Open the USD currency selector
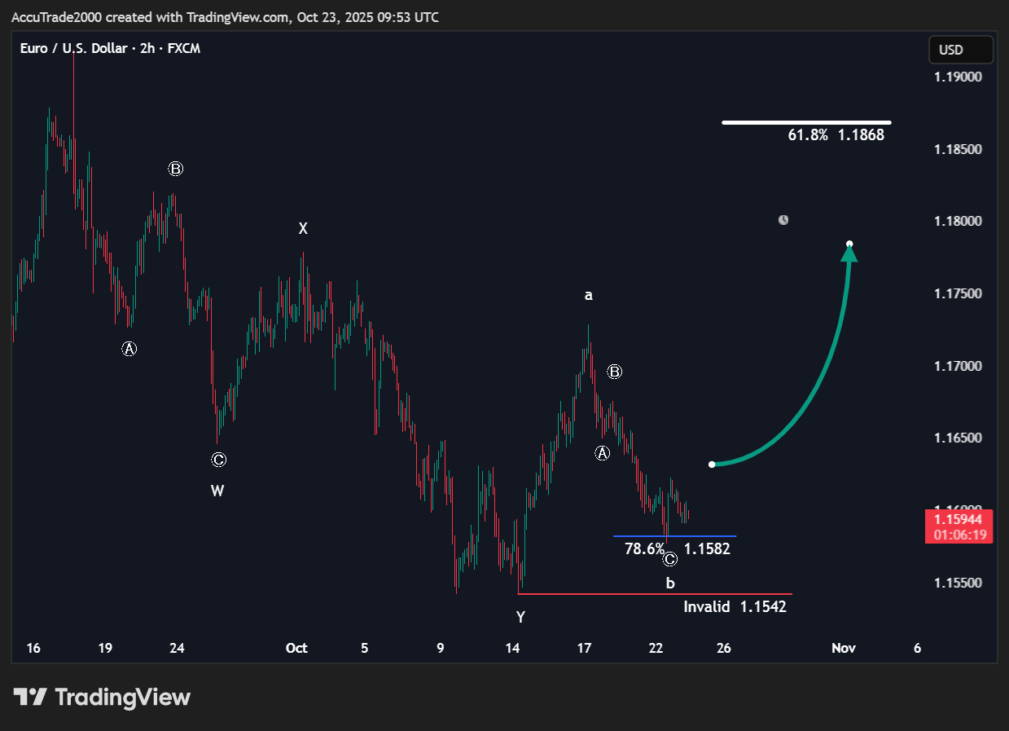Image resolution: width=1009 pixels, height=731 pixels. [960, 50]
